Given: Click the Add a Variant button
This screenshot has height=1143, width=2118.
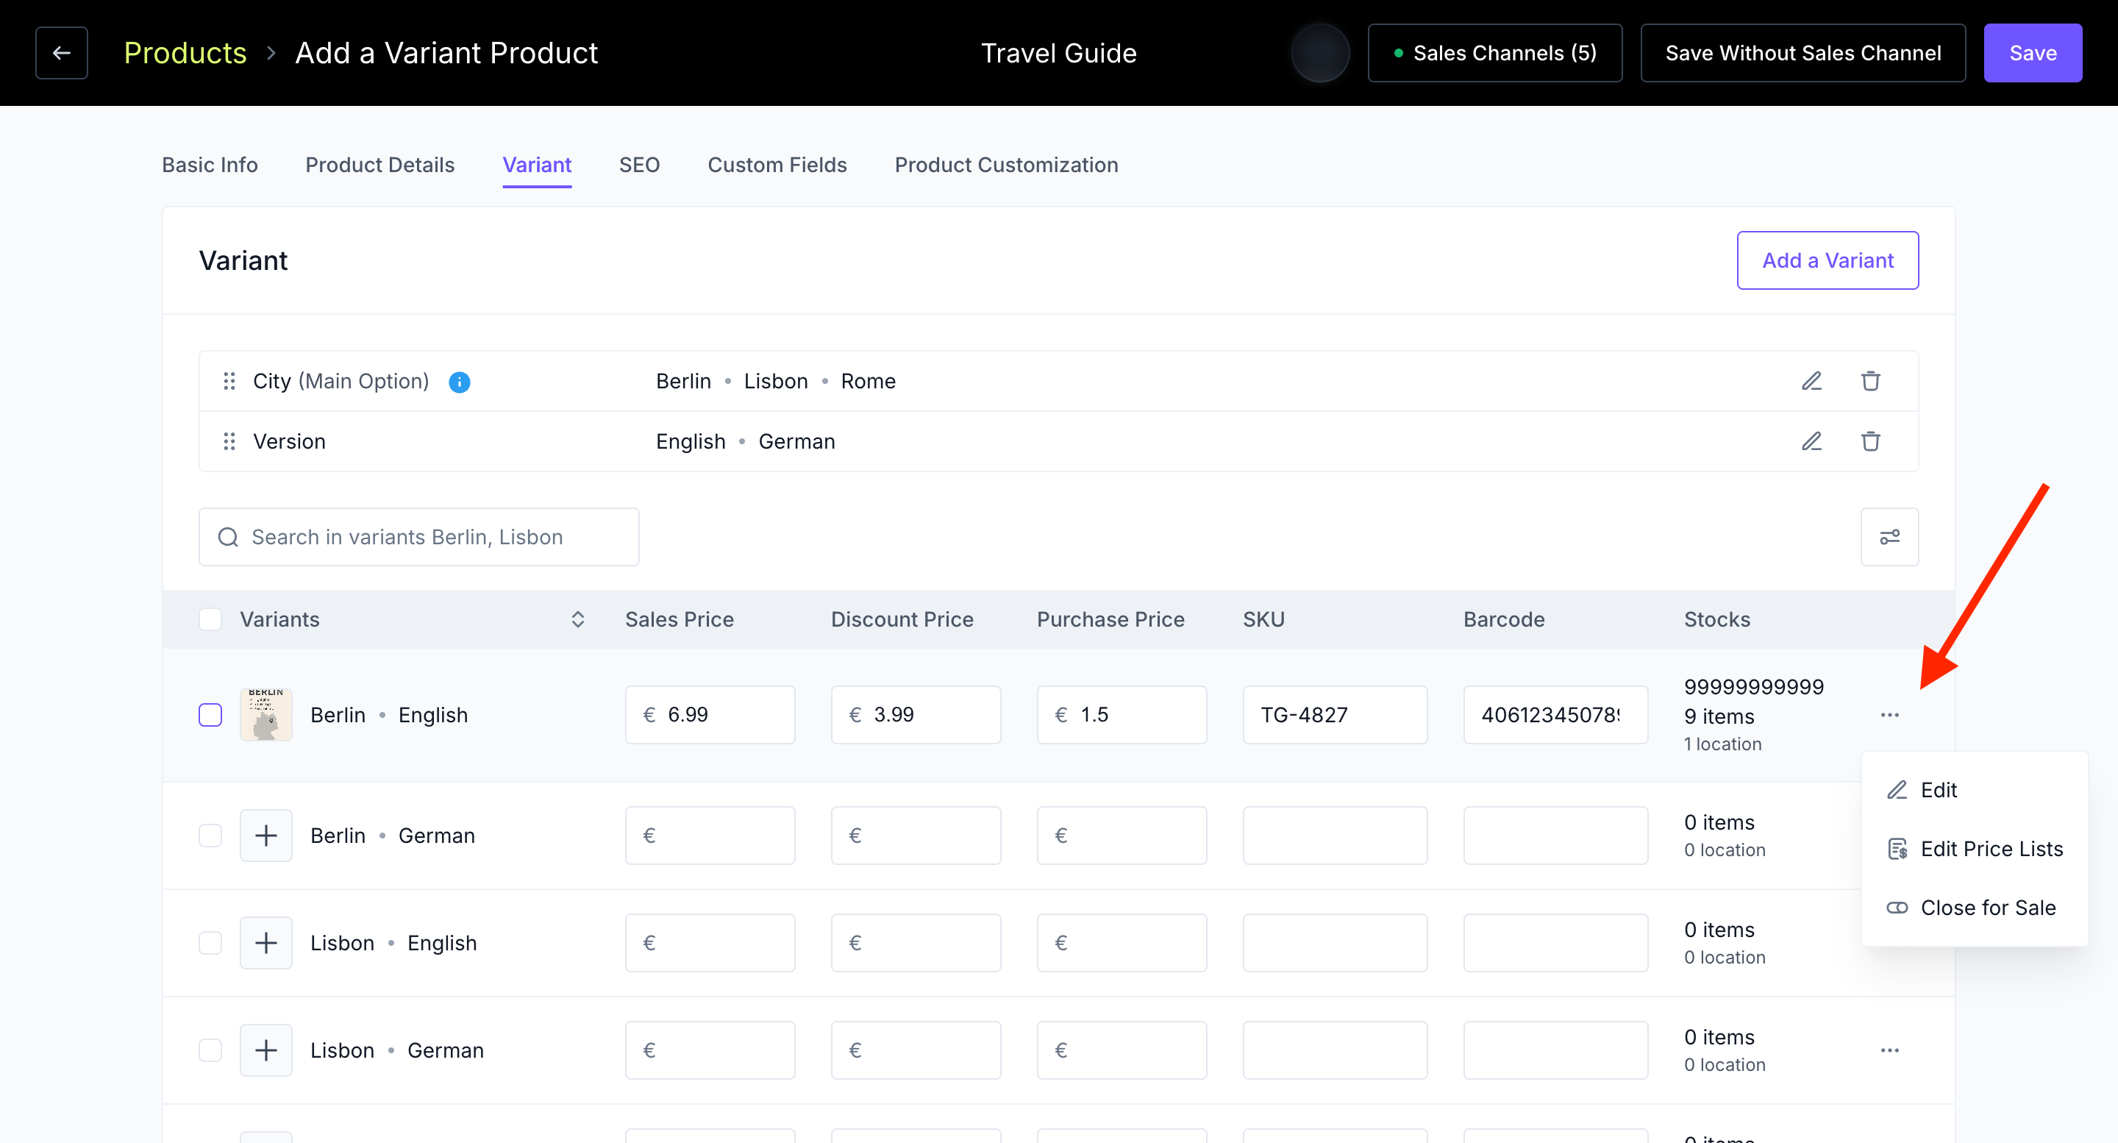Looking at the screenshot, I should pos(1828,260).
